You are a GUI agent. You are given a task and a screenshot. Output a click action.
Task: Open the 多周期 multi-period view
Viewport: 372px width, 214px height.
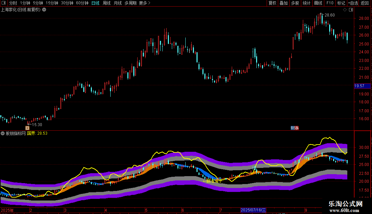[x=130, y=3]
